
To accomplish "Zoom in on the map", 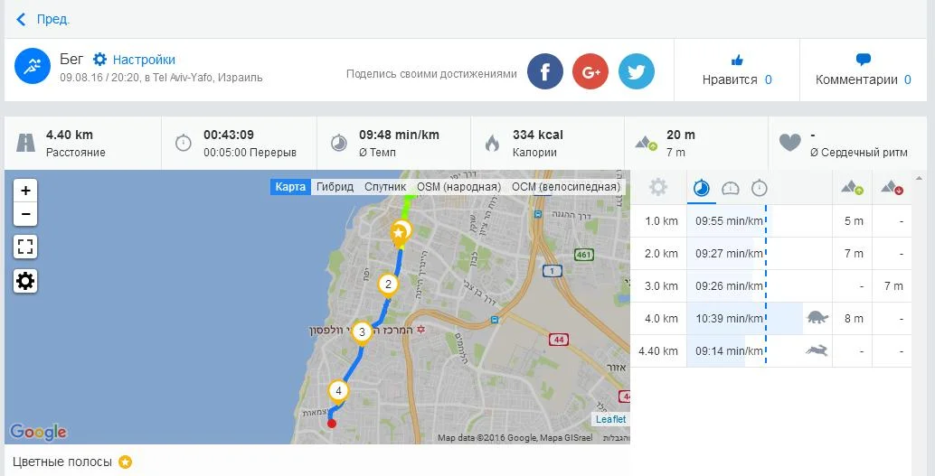I will [x=25, y=191].
